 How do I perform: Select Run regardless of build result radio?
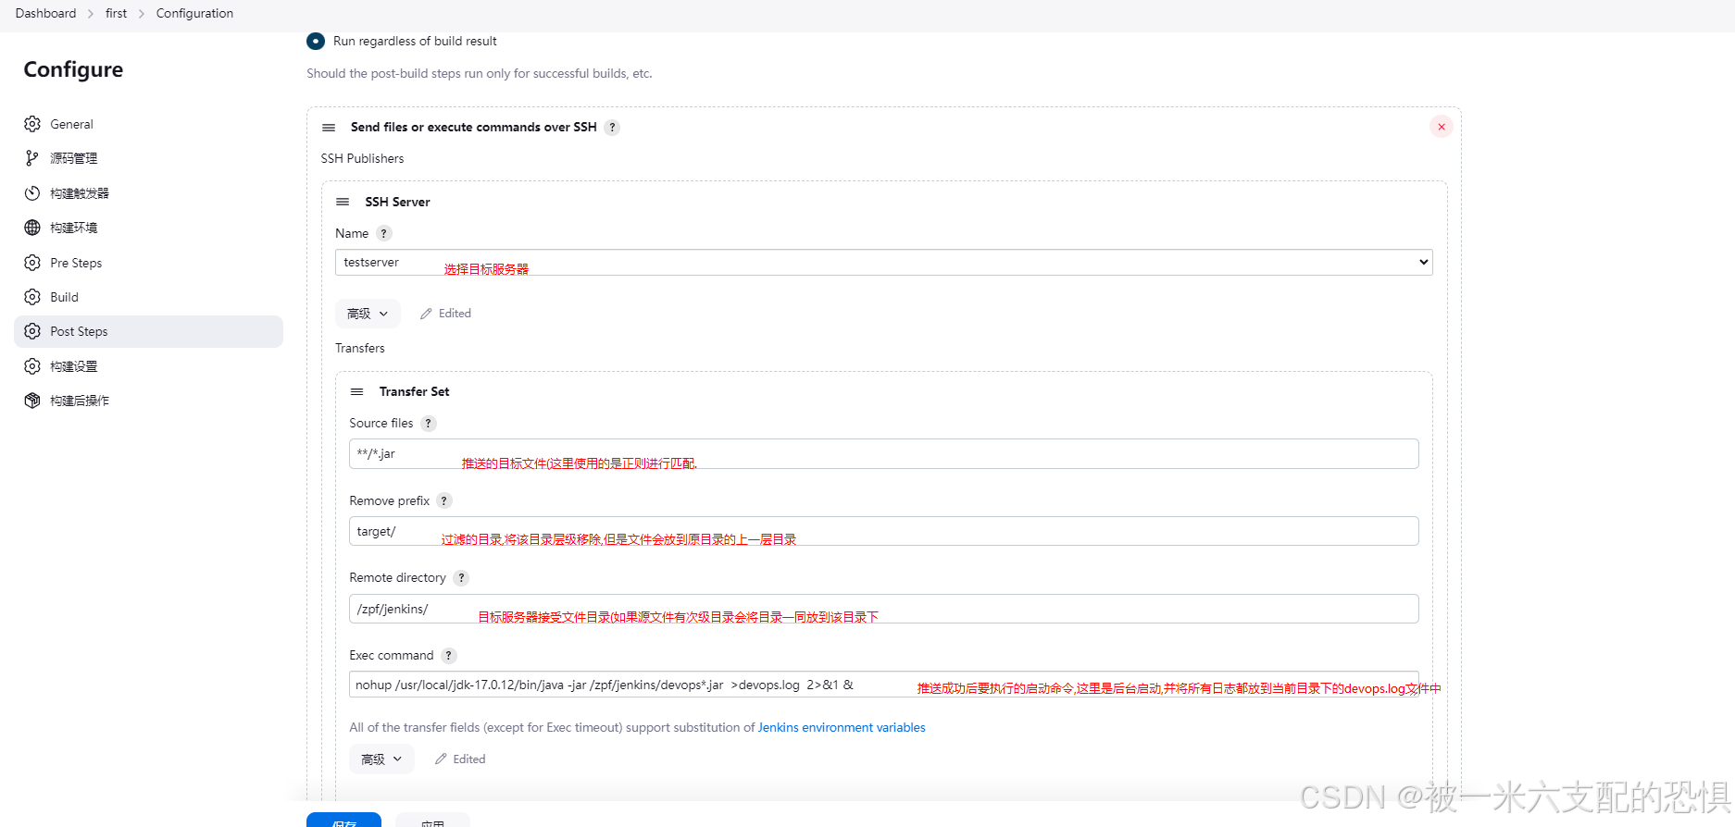pyautogui.click(x=316, y=41)
